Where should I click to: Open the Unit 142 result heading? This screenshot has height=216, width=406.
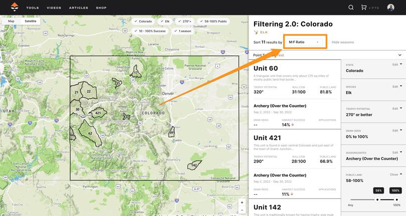click(x=267, y=207)
